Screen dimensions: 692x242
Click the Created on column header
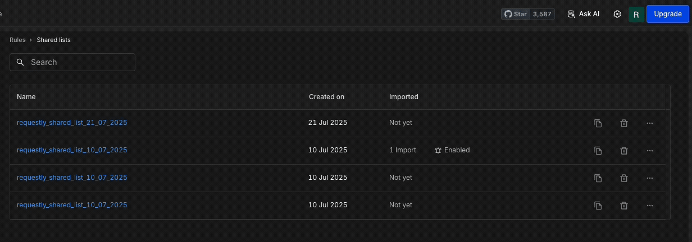click(326, 97)
